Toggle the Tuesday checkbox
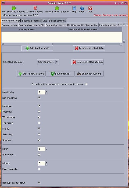 [x=39, y=112]
